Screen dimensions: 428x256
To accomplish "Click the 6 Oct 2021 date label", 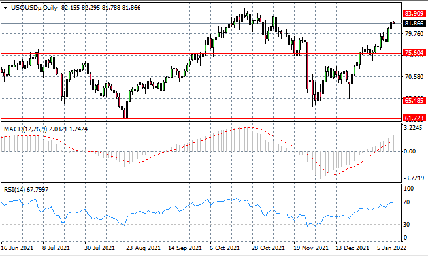I will click(x=224, y=248).
